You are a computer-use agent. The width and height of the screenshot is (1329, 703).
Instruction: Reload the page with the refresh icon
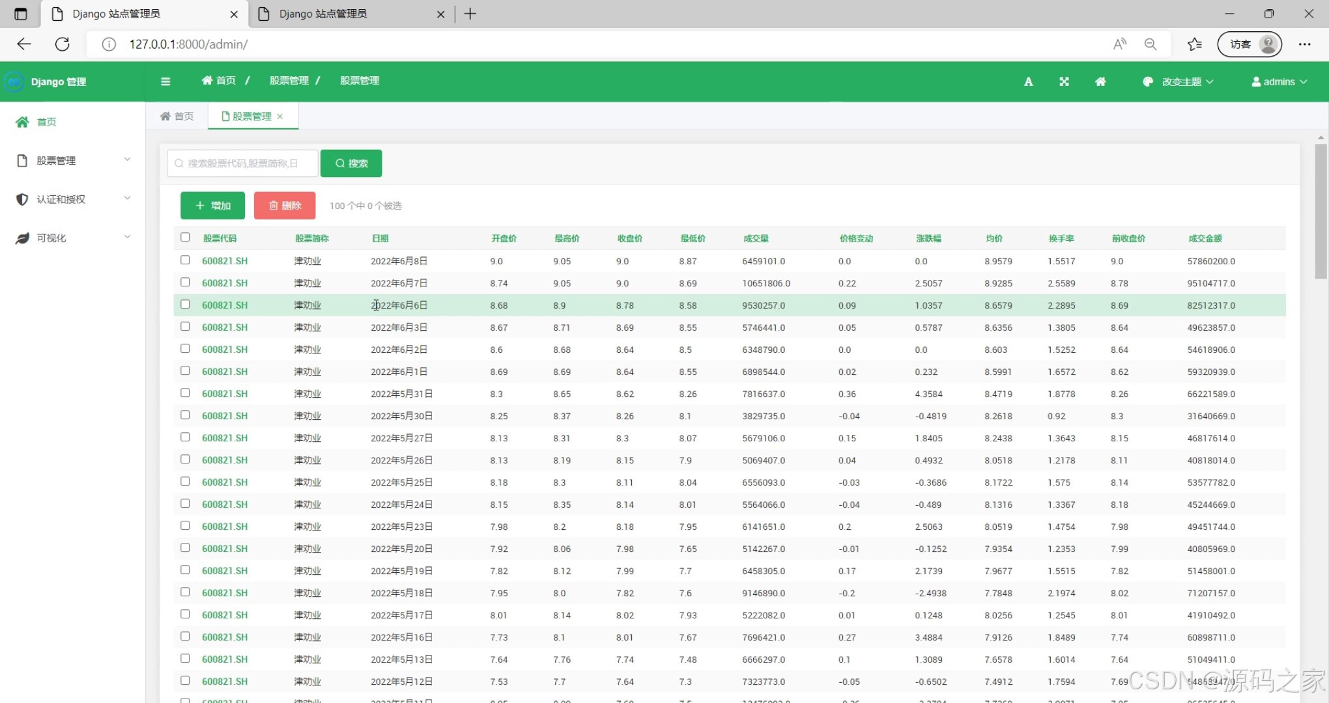[63, 44]
